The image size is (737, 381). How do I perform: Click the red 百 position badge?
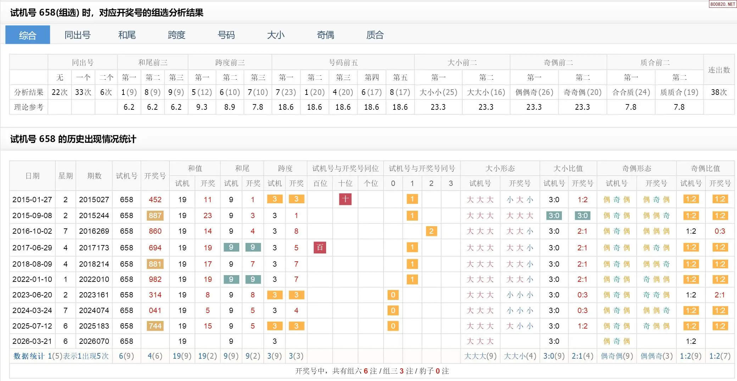pos(320,248)
